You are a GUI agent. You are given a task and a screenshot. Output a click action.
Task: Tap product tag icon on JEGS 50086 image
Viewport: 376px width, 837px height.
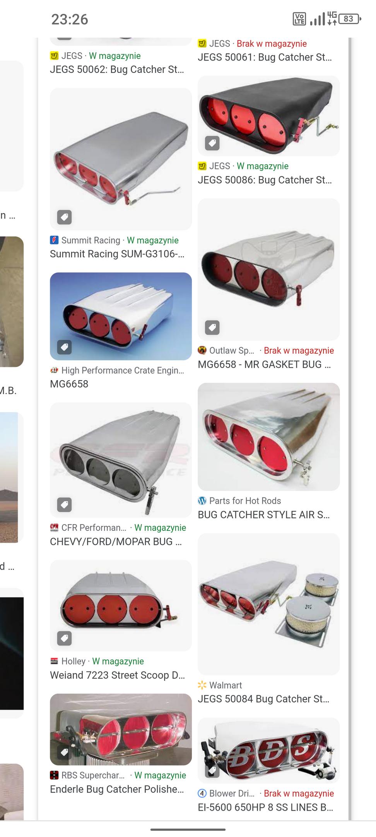click(212, 143)
